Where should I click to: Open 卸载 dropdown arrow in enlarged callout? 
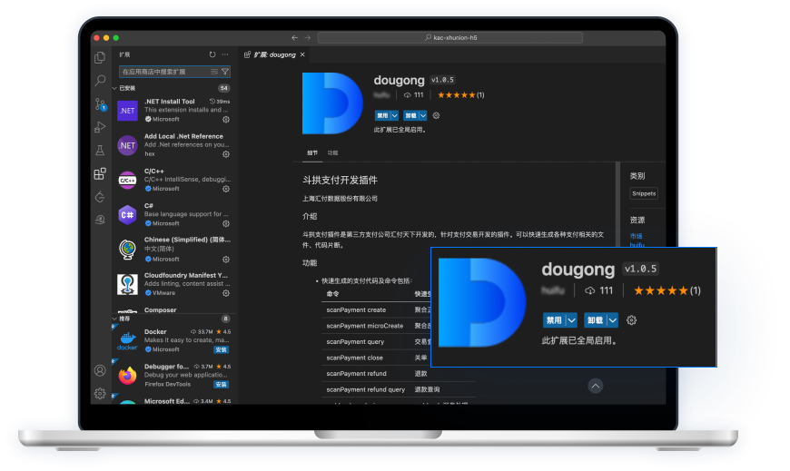pyautogui.click(x=613, y=319)
